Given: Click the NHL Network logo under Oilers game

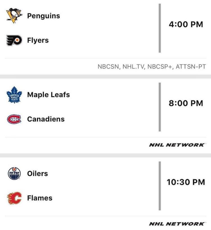Looking at the screenshot, I should click(177, 224).
